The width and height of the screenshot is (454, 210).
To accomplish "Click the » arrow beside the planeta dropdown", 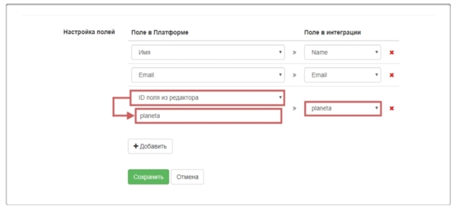I will pos(294,108).
